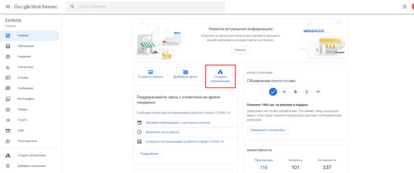Select the Запросы metric 101
This screenshot has height=173, width=414.
296,164
